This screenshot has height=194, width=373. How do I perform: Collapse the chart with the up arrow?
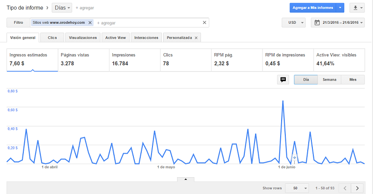tap(186, 179)
